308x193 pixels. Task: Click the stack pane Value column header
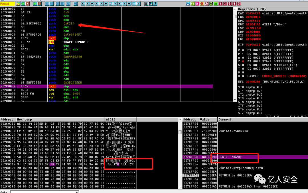[208, 120]
